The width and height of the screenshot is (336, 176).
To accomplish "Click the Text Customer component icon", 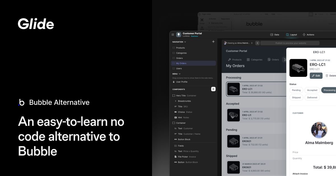I will point(176,128).
